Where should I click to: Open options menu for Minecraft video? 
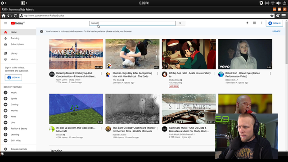click(x=101, y=128)
